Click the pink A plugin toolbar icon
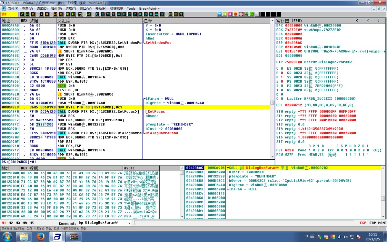This screenshot has width=387, height=242. (230, 14)
